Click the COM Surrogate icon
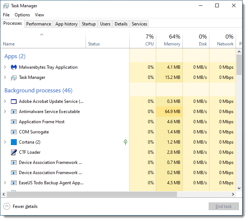This screenshot has width=248, height=221. [x=14, y=133]
